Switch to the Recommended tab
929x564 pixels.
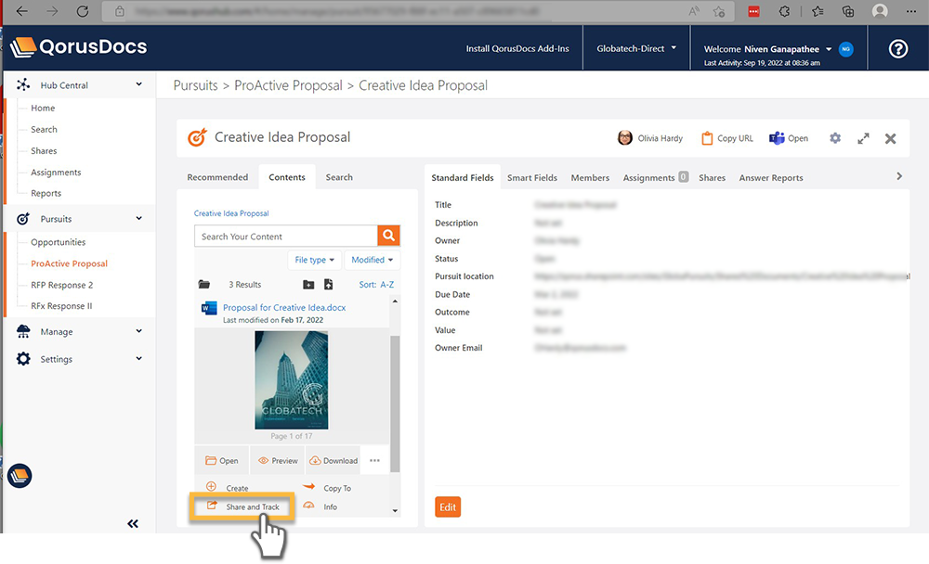[217, 177]
